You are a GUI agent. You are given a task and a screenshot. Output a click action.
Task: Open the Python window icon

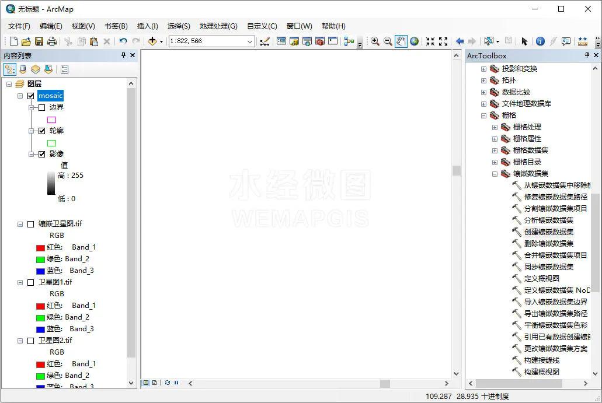[x=332, y=41]
